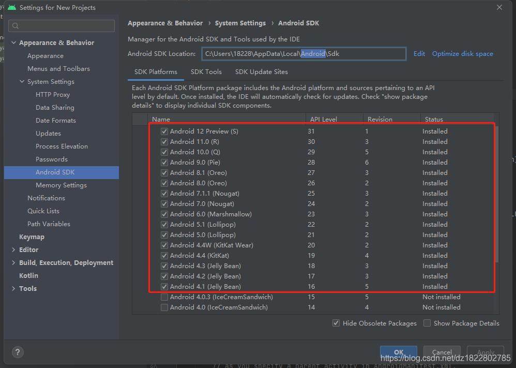This screenshot has height=368, width=516.
Task: Open Appearance settings page
Action: [x=45, y=56]
